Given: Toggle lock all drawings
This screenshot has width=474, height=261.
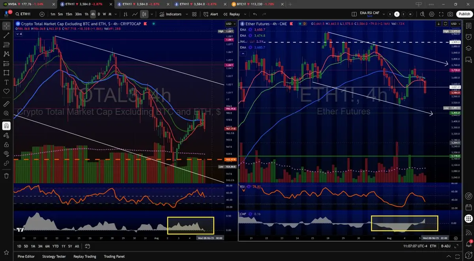Looking at the screenshot, I should click(x=6, y=145).
